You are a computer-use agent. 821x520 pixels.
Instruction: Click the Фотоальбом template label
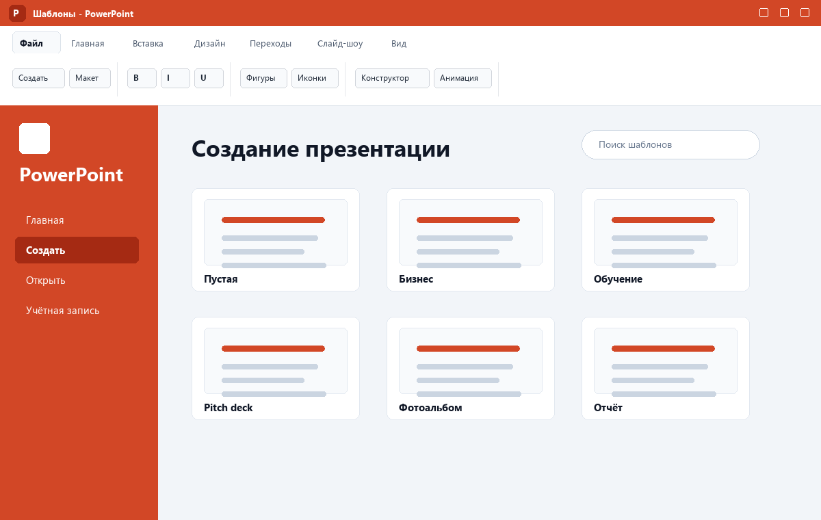pos(430,408)
